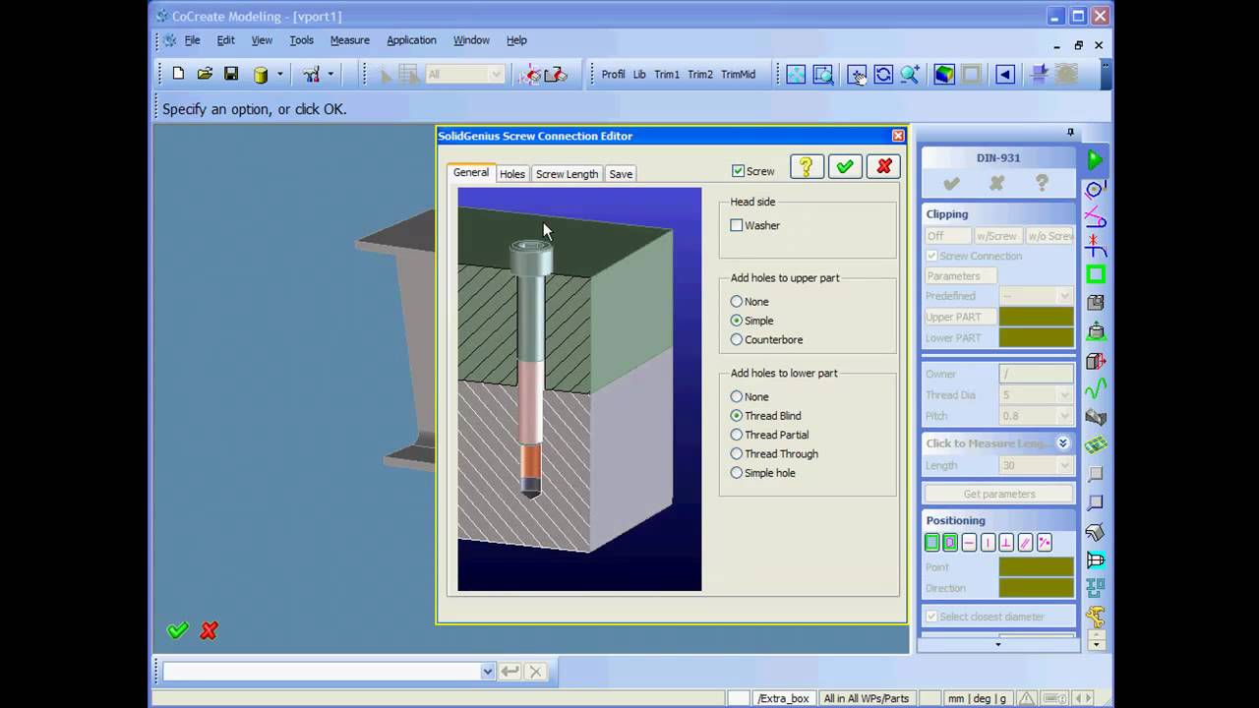Click the Profil toolbar button
The width and height of the screenshot is (1259, 708).
613,75
